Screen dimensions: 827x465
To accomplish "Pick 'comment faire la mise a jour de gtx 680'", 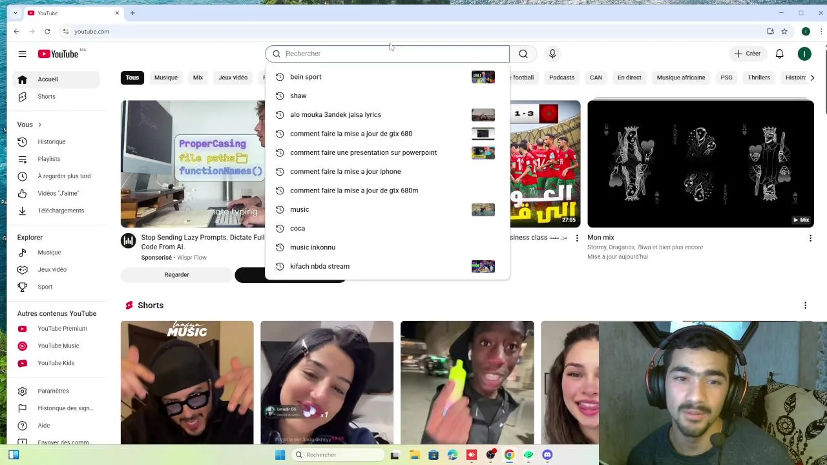I will (x=387, y=134).
